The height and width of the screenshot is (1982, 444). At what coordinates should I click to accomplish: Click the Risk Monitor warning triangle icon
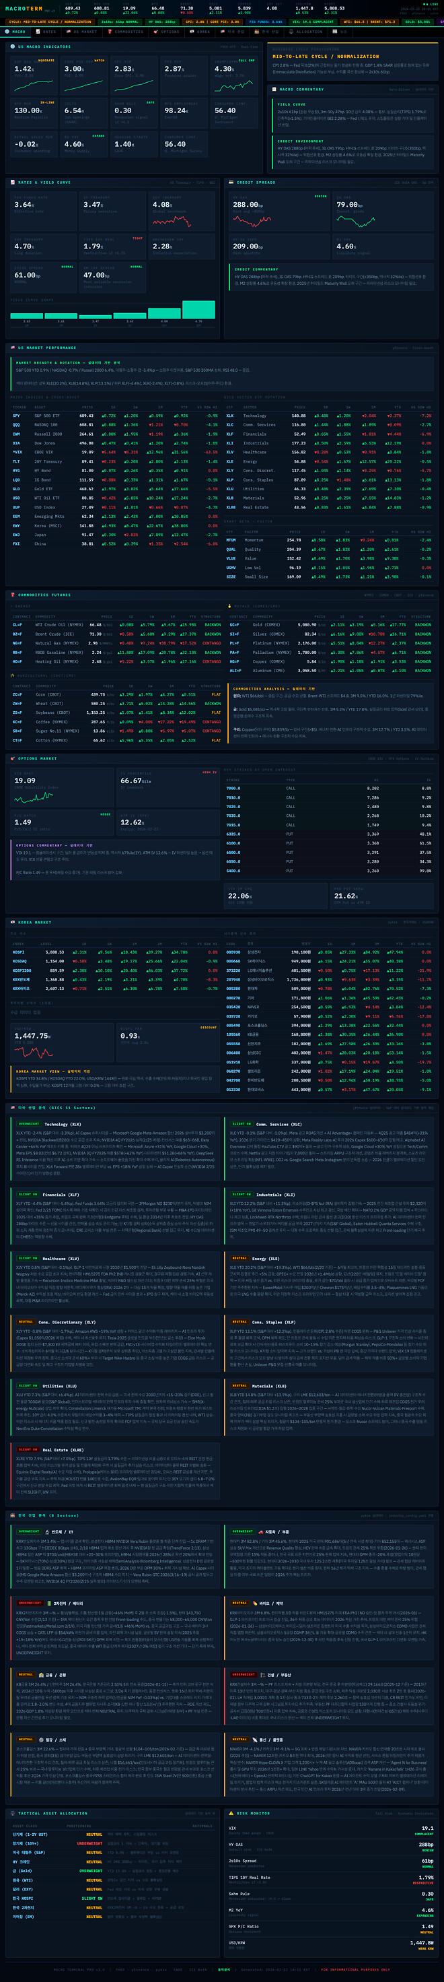pyautogui.click(x=231, y=1814)
